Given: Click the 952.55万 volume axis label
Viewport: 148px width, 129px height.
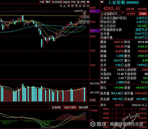Looking at the screenshot, I should point(95,84).
